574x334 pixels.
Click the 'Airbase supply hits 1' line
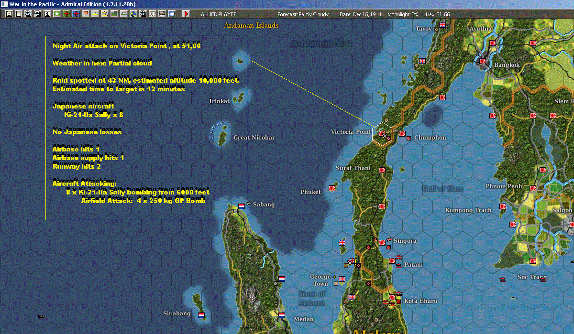88,158
